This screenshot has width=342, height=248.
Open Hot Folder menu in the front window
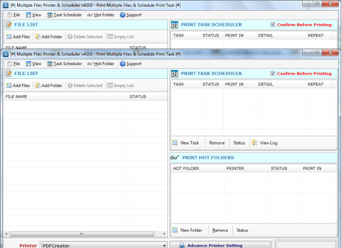point(101,64)
